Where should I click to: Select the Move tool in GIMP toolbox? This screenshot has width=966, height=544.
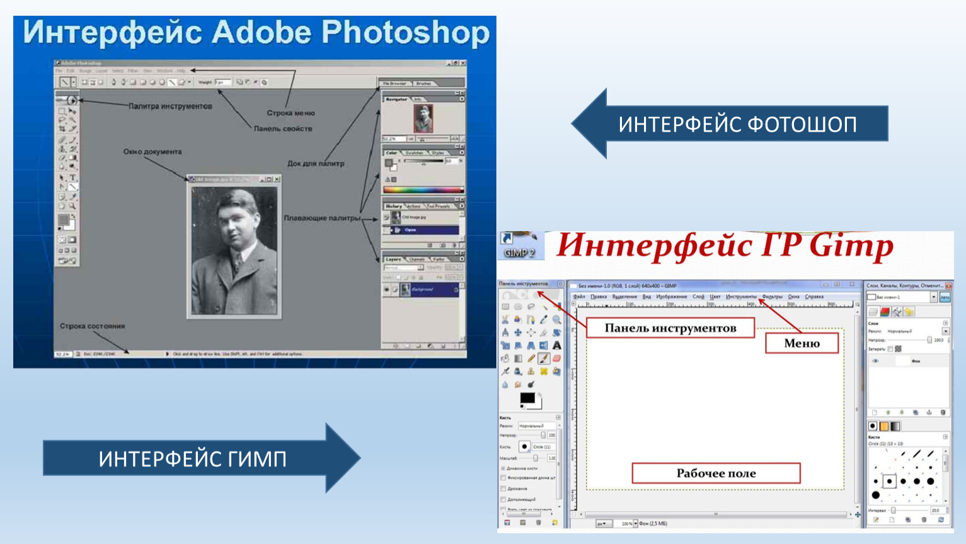[x=517, y=332]
